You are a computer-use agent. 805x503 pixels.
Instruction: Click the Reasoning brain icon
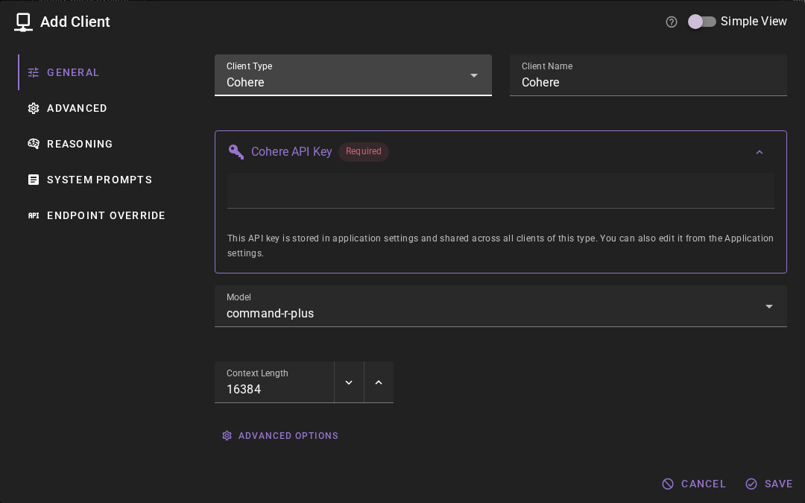pyautogui.click(x=34, y=144)
